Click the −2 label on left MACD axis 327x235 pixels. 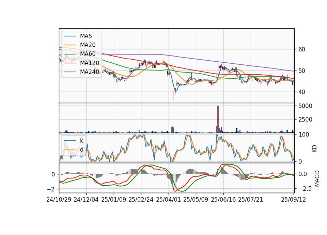51,189
